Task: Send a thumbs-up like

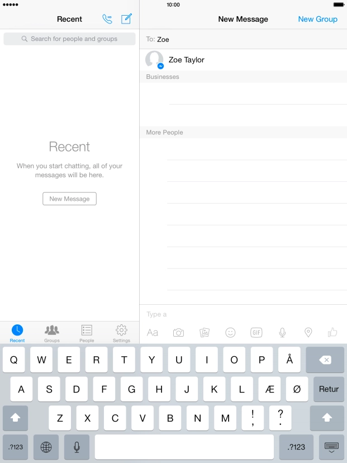Action: coord(332,333)
